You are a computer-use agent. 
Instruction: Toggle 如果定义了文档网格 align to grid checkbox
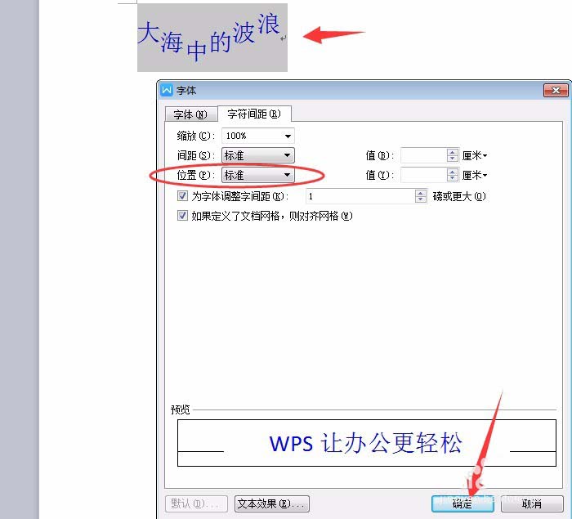point(182,215)
